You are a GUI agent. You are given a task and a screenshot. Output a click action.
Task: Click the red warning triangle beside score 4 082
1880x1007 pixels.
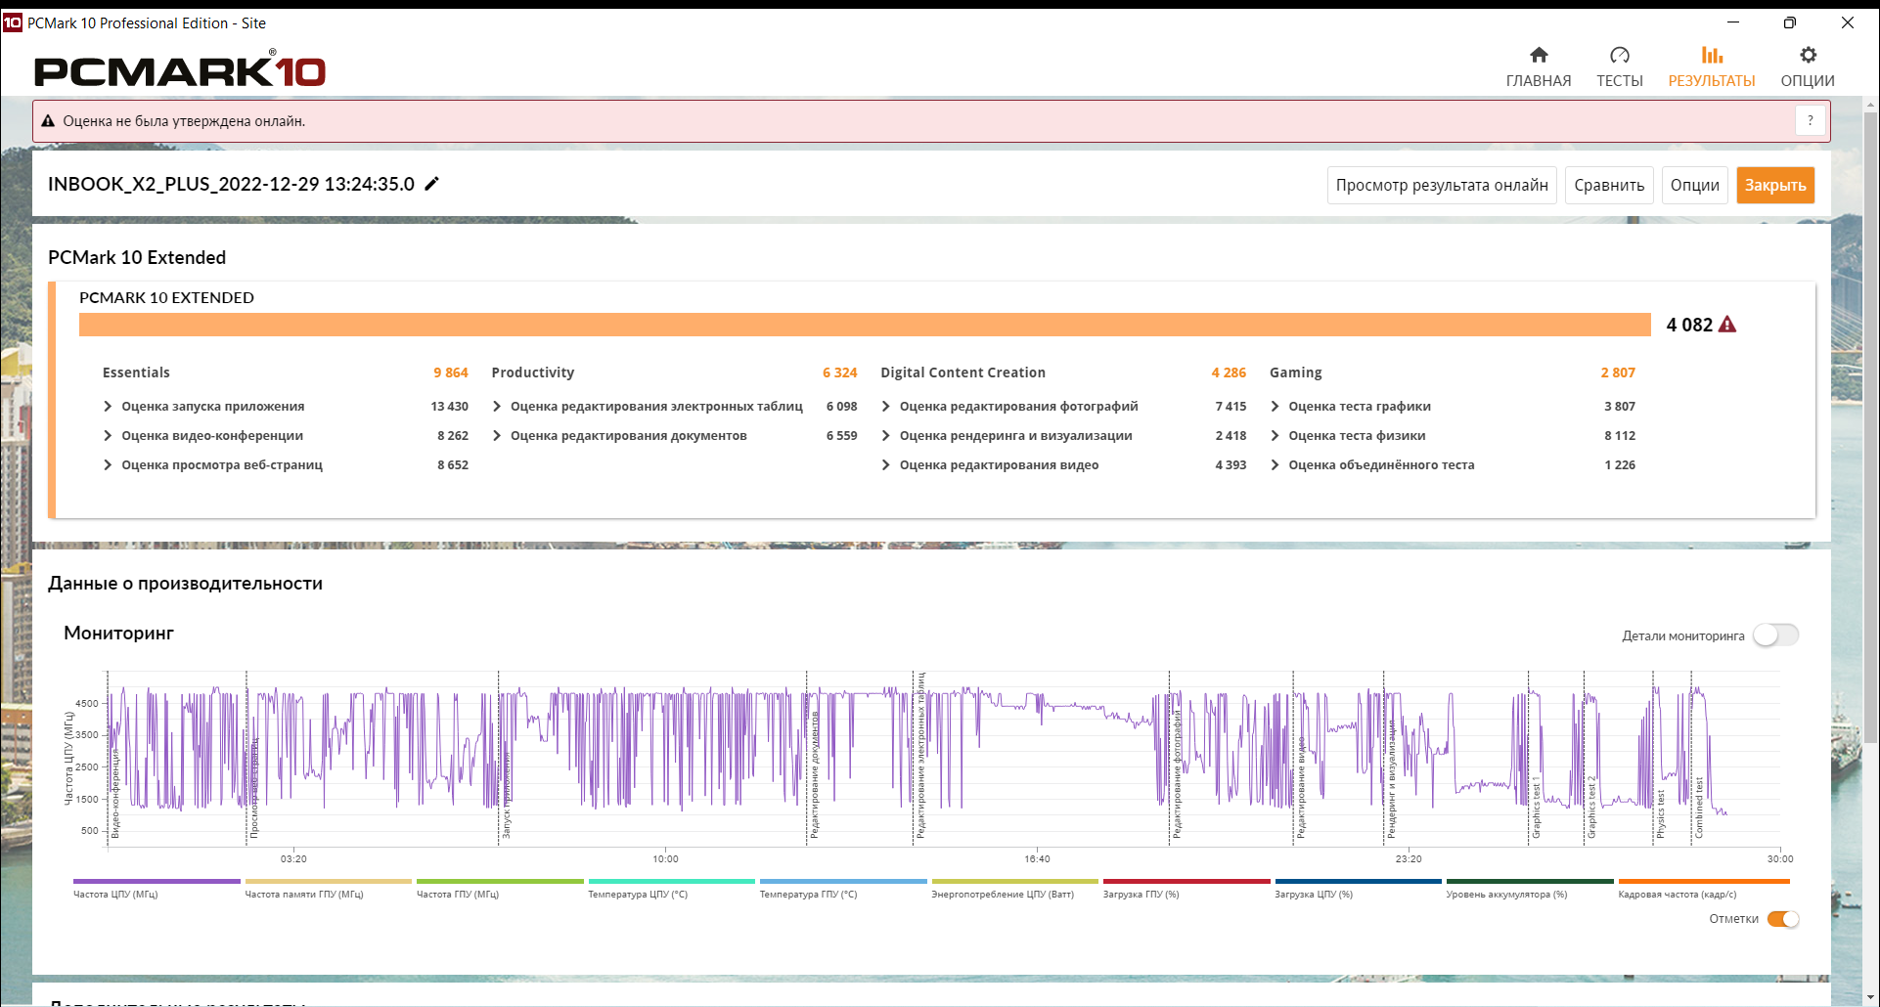(1727, 325)
